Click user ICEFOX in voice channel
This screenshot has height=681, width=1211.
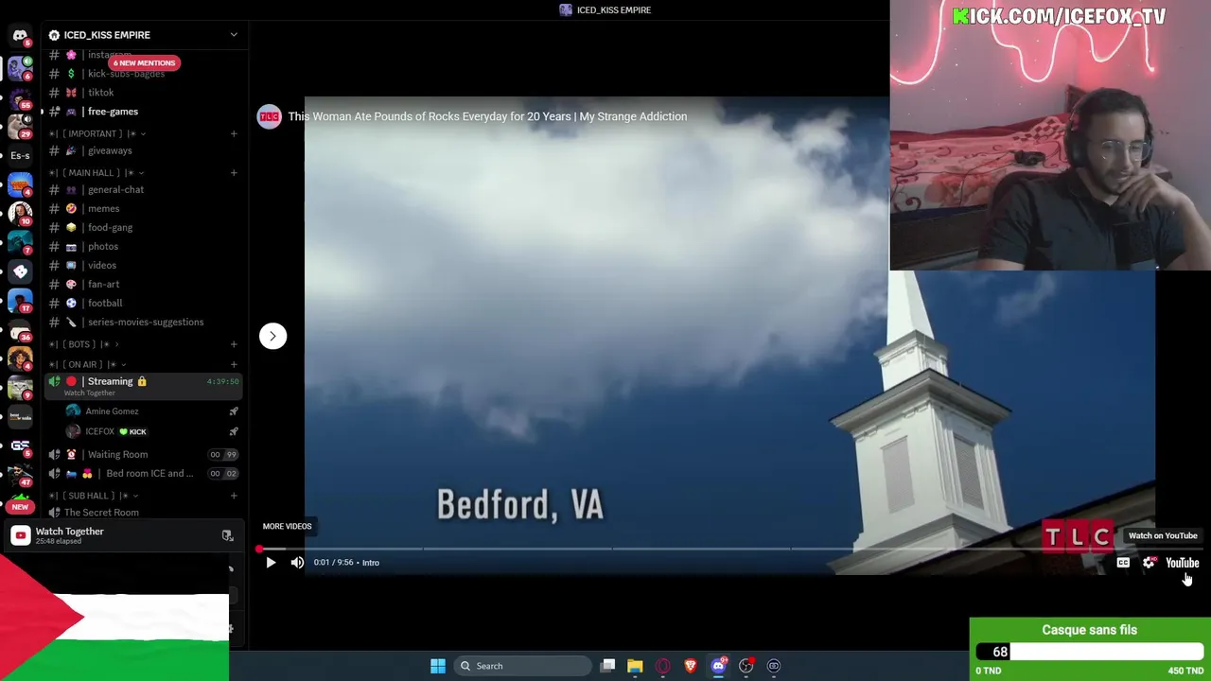pyautogui.click(x=99, y=432)
